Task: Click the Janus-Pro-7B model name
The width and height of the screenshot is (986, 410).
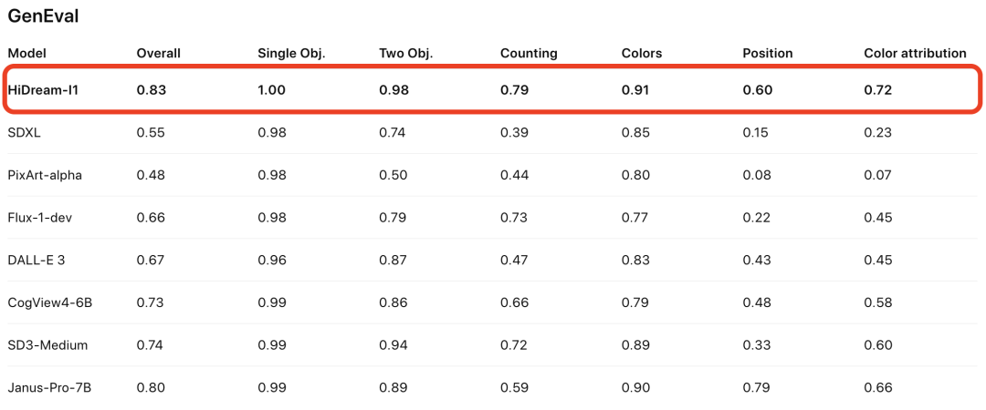Action: tap(49, 388)
